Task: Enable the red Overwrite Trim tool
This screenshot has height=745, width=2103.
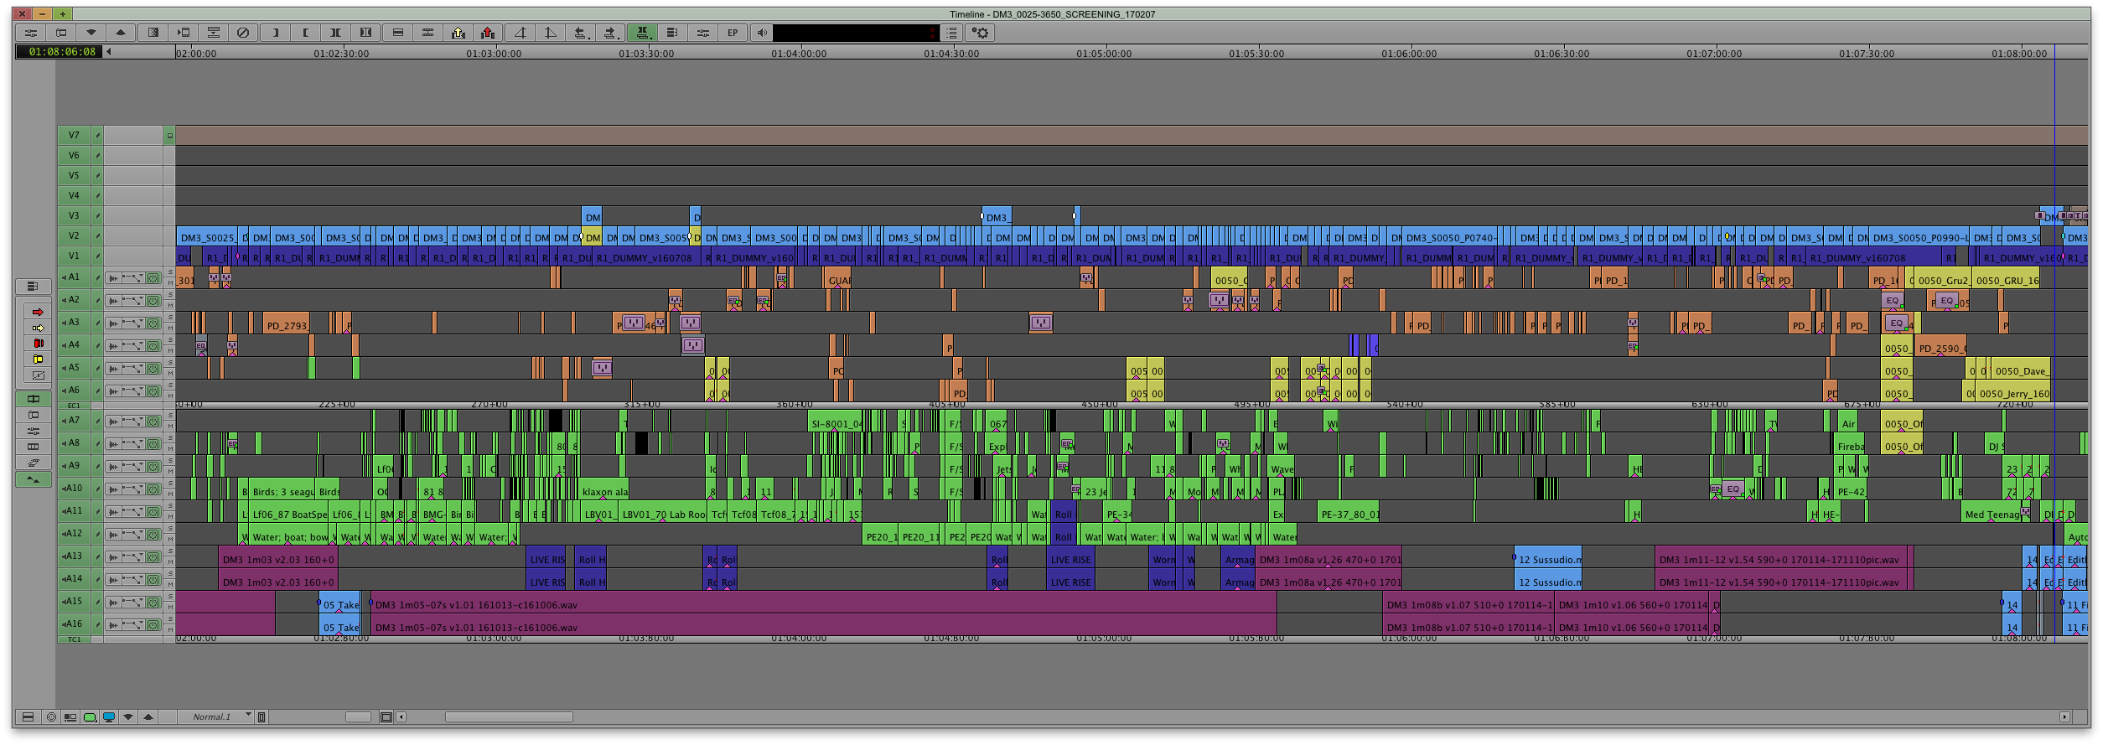Action: pyautogui.click(x=37, y=344)
